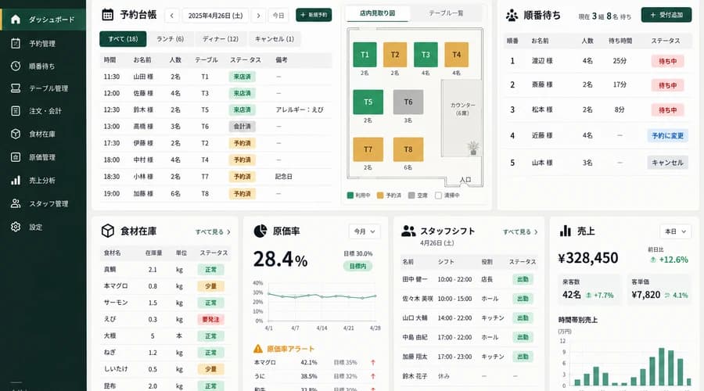Open the 本日 dropdown in 売上 panel
This screenshot has width=704, height=391.
pyautogui.click(x=675, y=231)
